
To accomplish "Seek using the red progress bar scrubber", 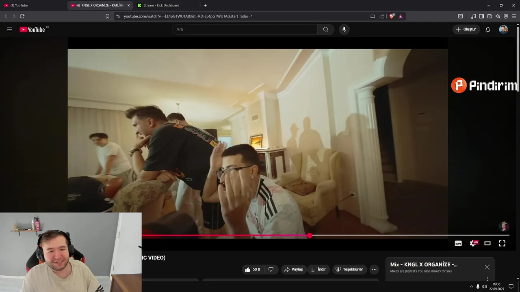I will (310, 235).
